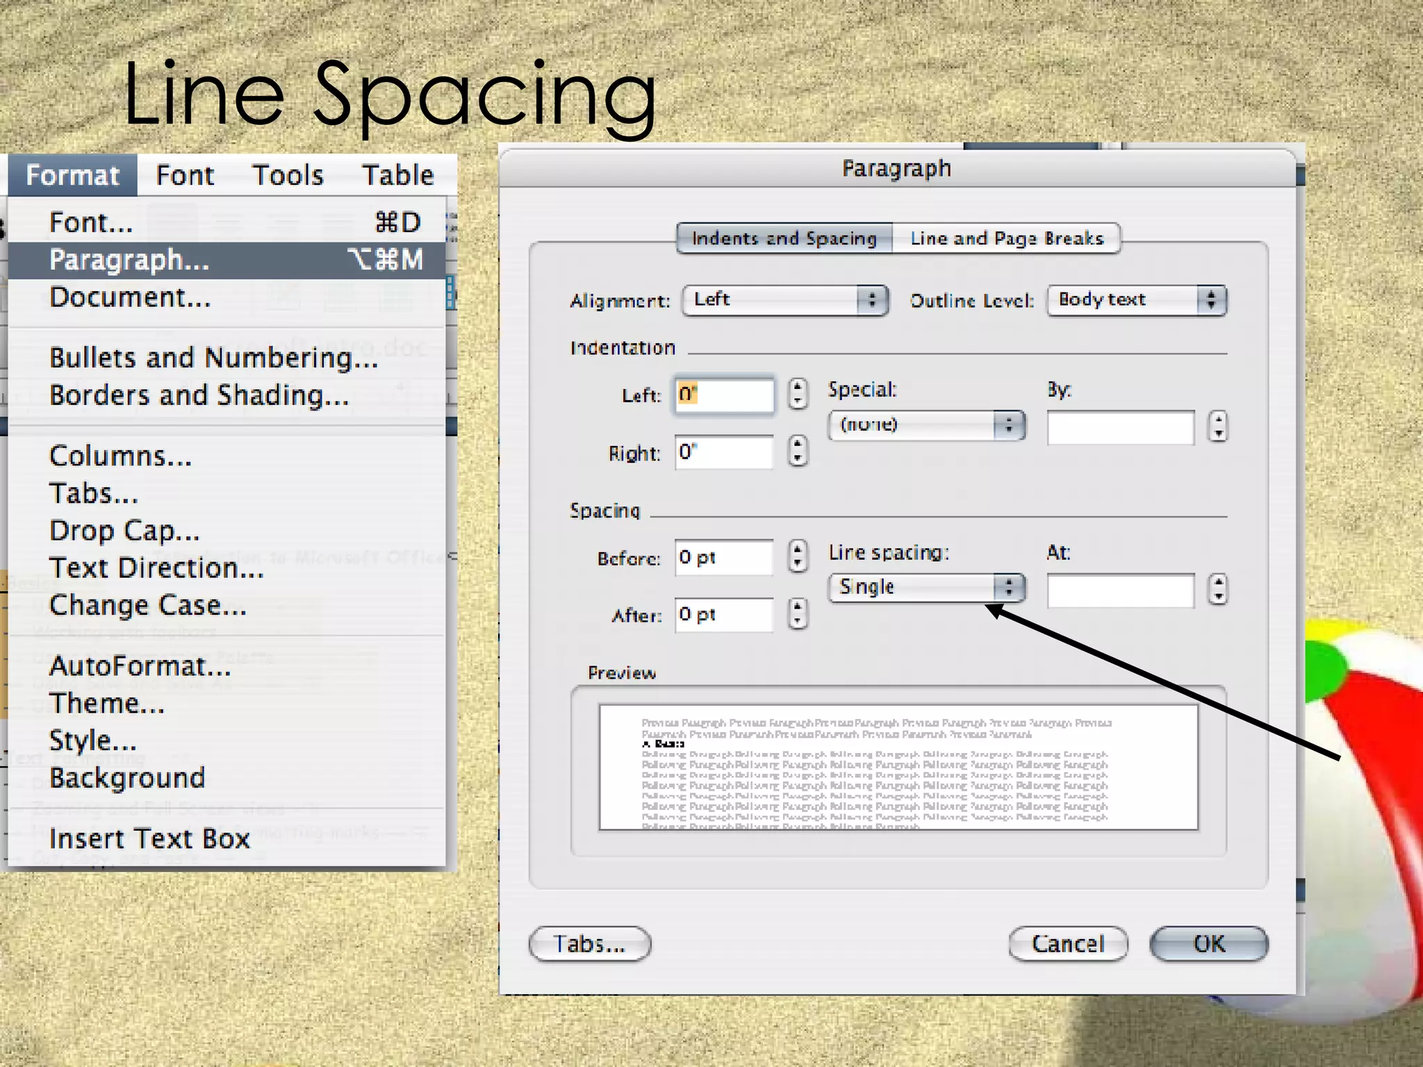Select Paragraph... menu entry

(x=227, y=260)
